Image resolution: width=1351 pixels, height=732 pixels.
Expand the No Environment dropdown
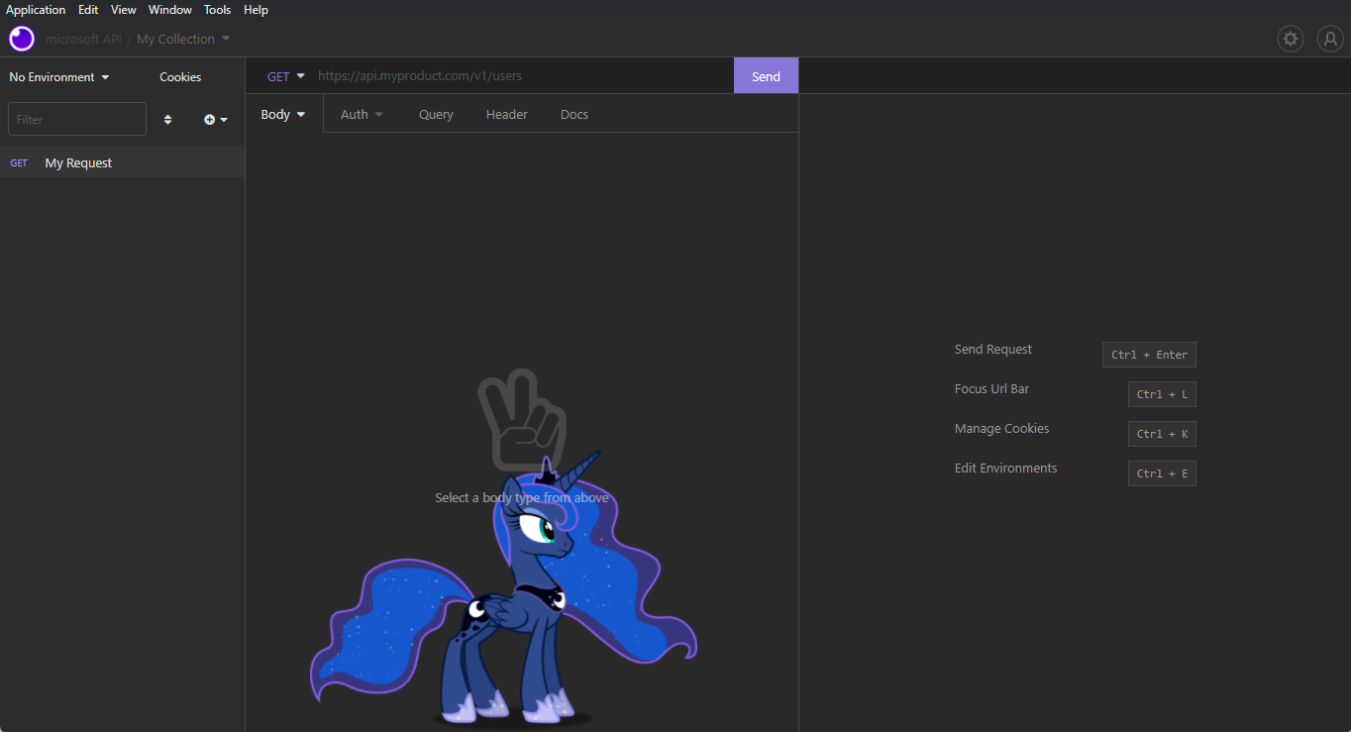point(59,77)
